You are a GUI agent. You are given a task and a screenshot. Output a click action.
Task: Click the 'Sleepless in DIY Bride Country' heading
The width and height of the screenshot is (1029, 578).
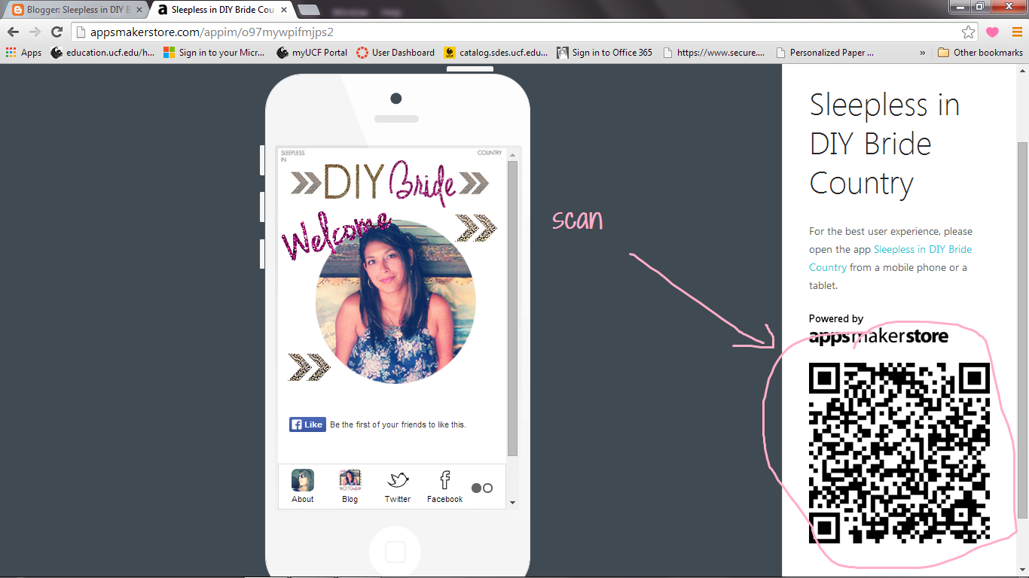click(x=885, y=144)
